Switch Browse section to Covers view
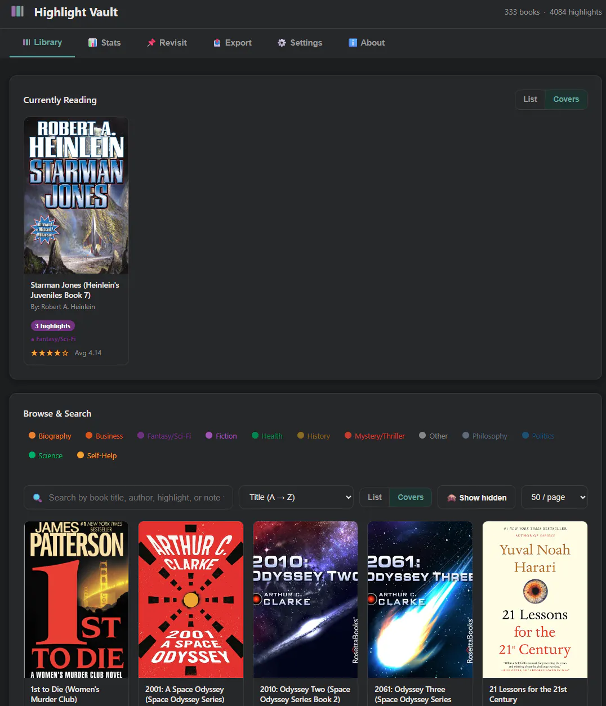The image size is (606, 706). click(411, 498)
